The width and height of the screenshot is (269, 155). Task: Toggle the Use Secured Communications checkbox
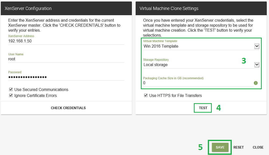[11, 89]
